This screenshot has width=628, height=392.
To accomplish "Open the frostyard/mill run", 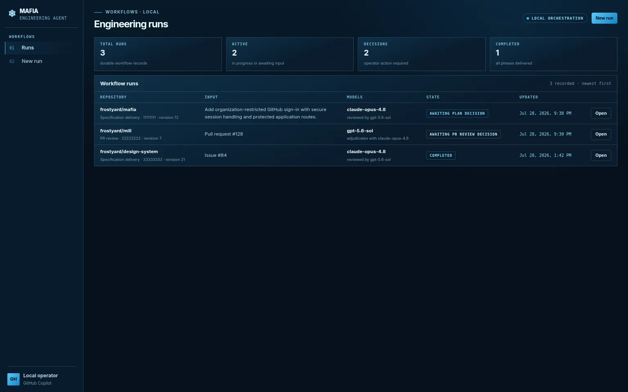I will [601, 134].
